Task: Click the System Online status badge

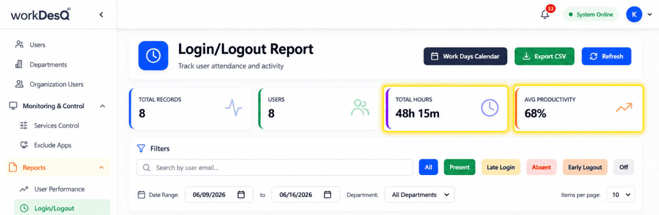Action: coord(591,14)
